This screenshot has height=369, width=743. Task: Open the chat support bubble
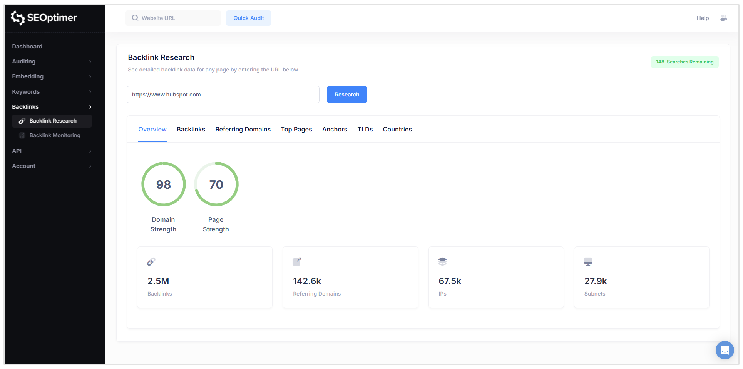coord(725,350)
